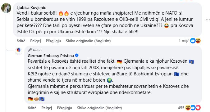Show original English of the embassy reply
Viewport: 210px width, 112px height.
[x=99, y=108]
